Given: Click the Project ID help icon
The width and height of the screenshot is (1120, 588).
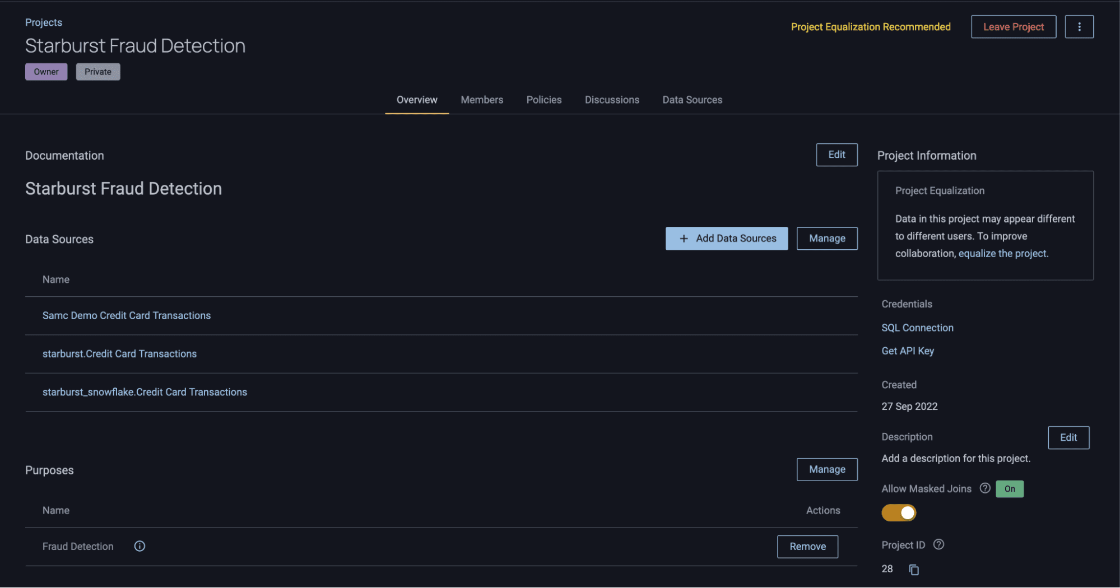Looking at the screenshot, I should 938,544.
